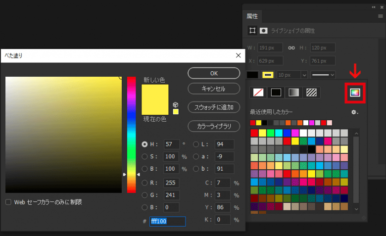Click the mask icon in Properties panel
Image resolution: width=386 pixels, height=236 pixels.
pos(264,31)
